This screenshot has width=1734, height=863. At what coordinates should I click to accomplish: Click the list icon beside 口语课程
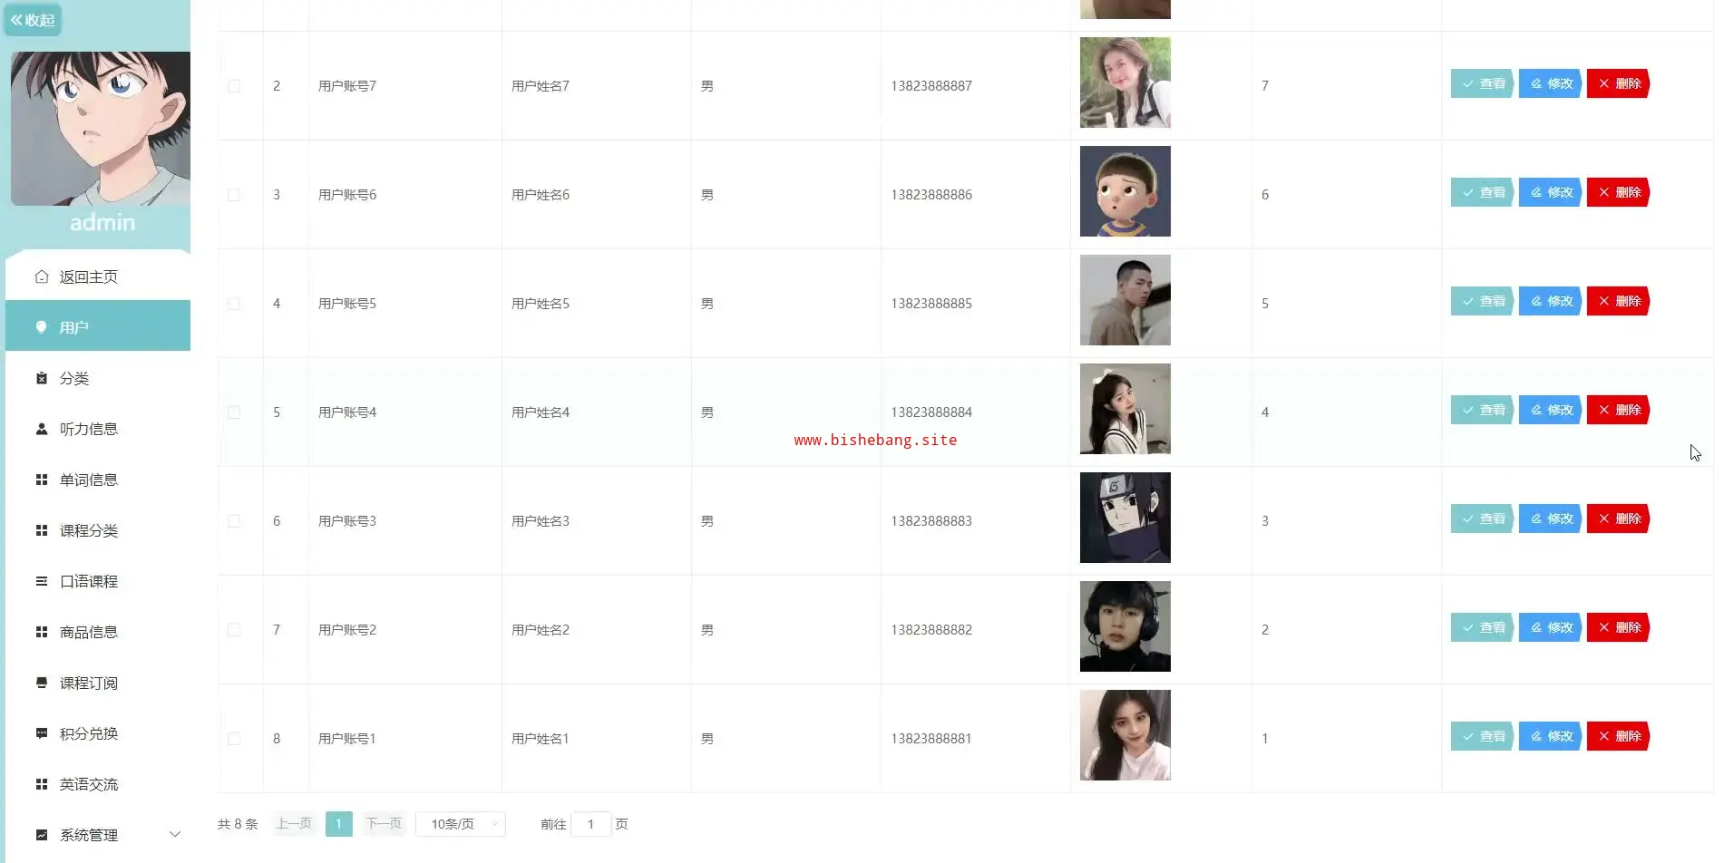click(x=42, y=581)
